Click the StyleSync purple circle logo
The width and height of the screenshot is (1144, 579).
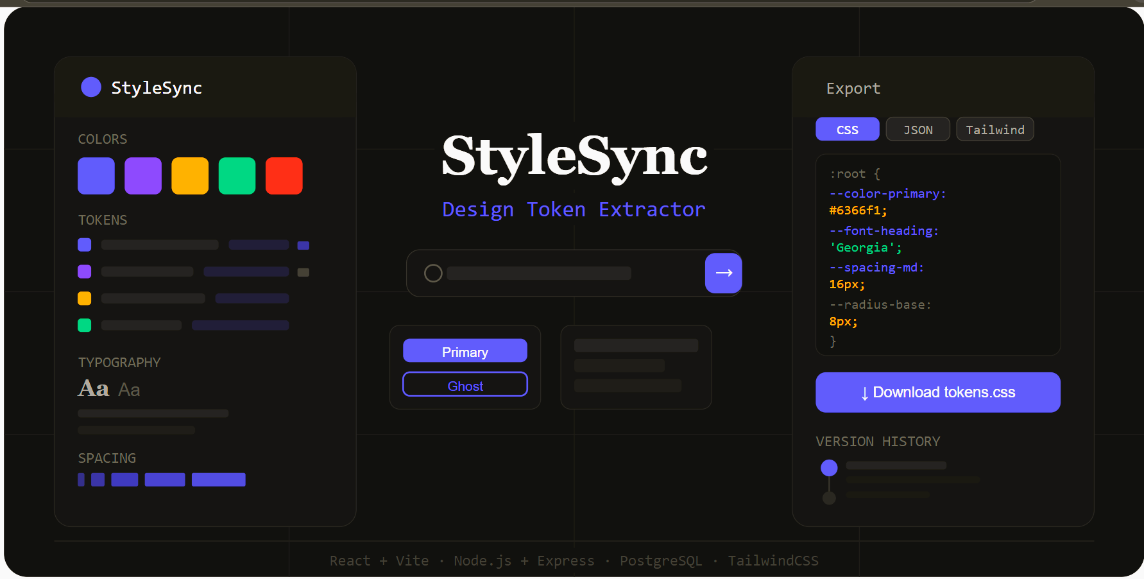click(91, 87)
